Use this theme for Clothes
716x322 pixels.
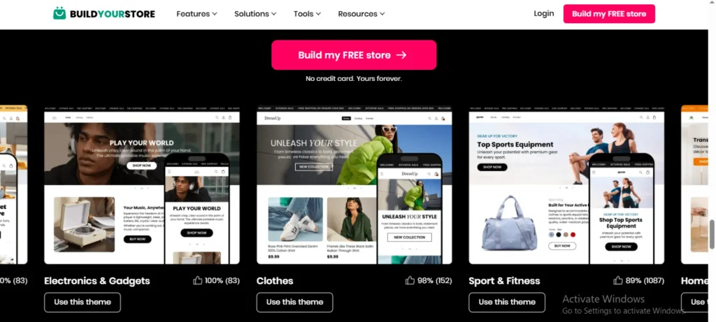pyautogui.click(x=294, y=302)
